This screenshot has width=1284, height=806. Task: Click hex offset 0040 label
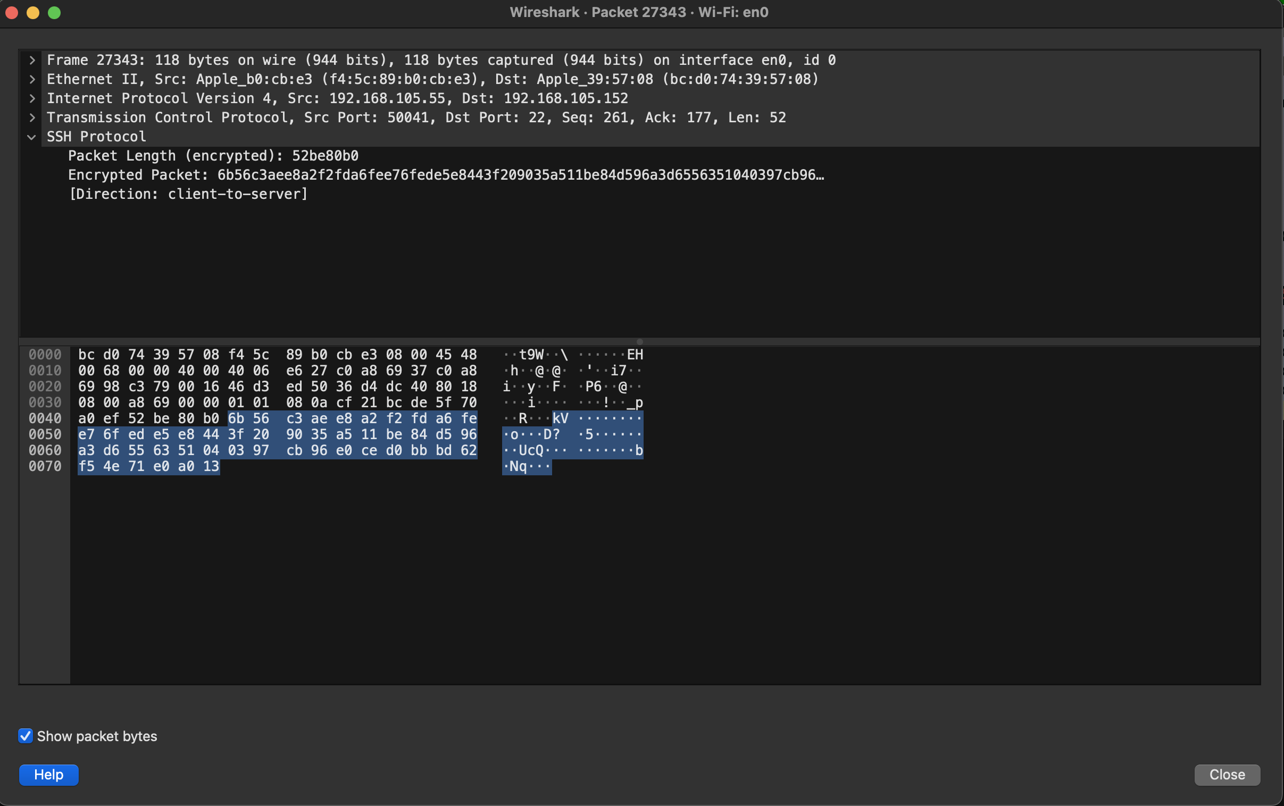pyautogui.click(x=45, y=418)
